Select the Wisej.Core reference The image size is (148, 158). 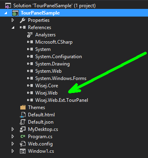click(x=47, y=86)
